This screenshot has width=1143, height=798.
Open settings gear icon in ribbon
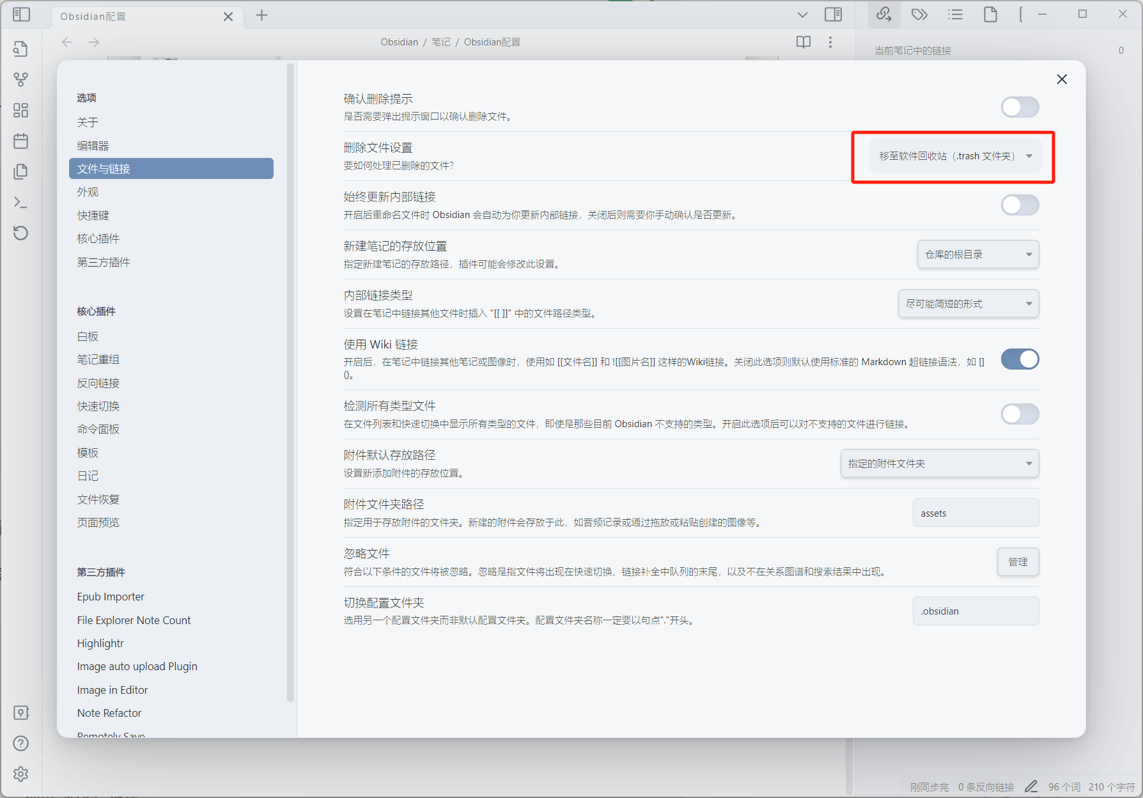(x=21, y=774)
